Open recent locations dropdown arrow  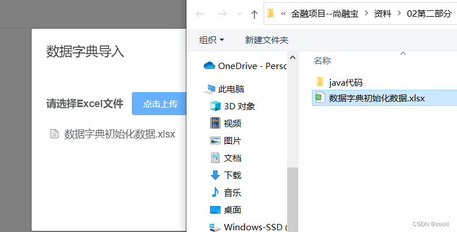(x=239, y=14)
